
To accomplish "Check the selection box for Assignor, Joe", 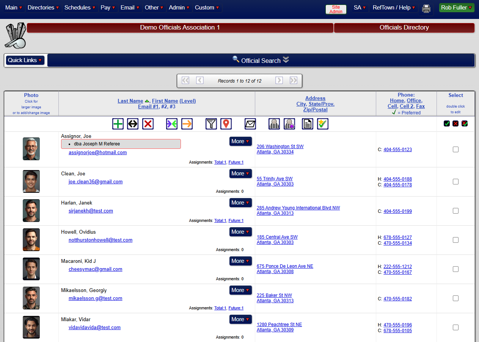I will 455,150.
